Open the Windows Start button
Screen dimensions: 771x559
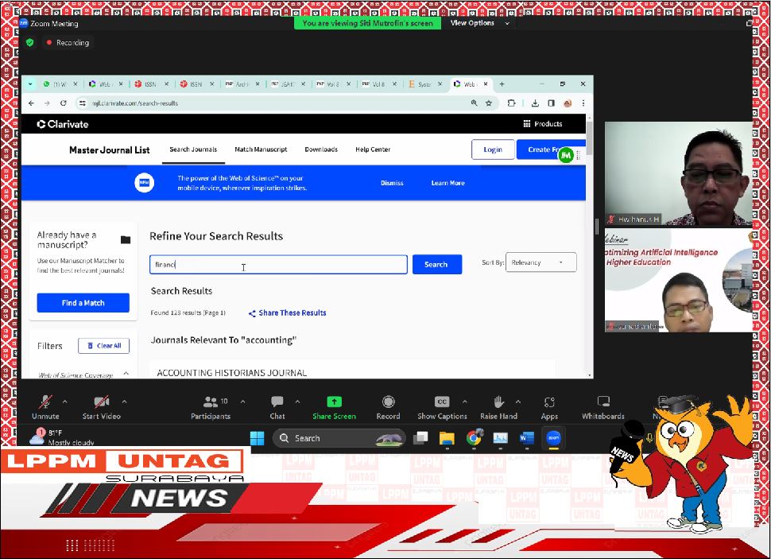pyautogui.click(x=258, y=438)
